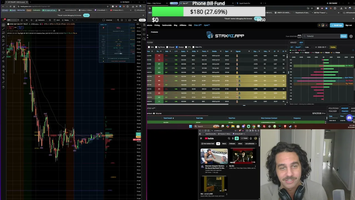Uncheck the Sweeps filter checkbox
355x200 pixels.
[177, 47]
